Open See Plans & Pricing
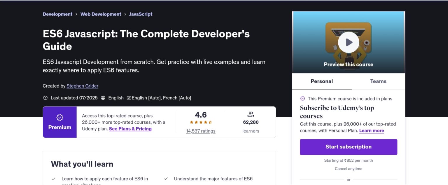Image resolution: width=448 pixels, height=185 pixels. [130, 129]
